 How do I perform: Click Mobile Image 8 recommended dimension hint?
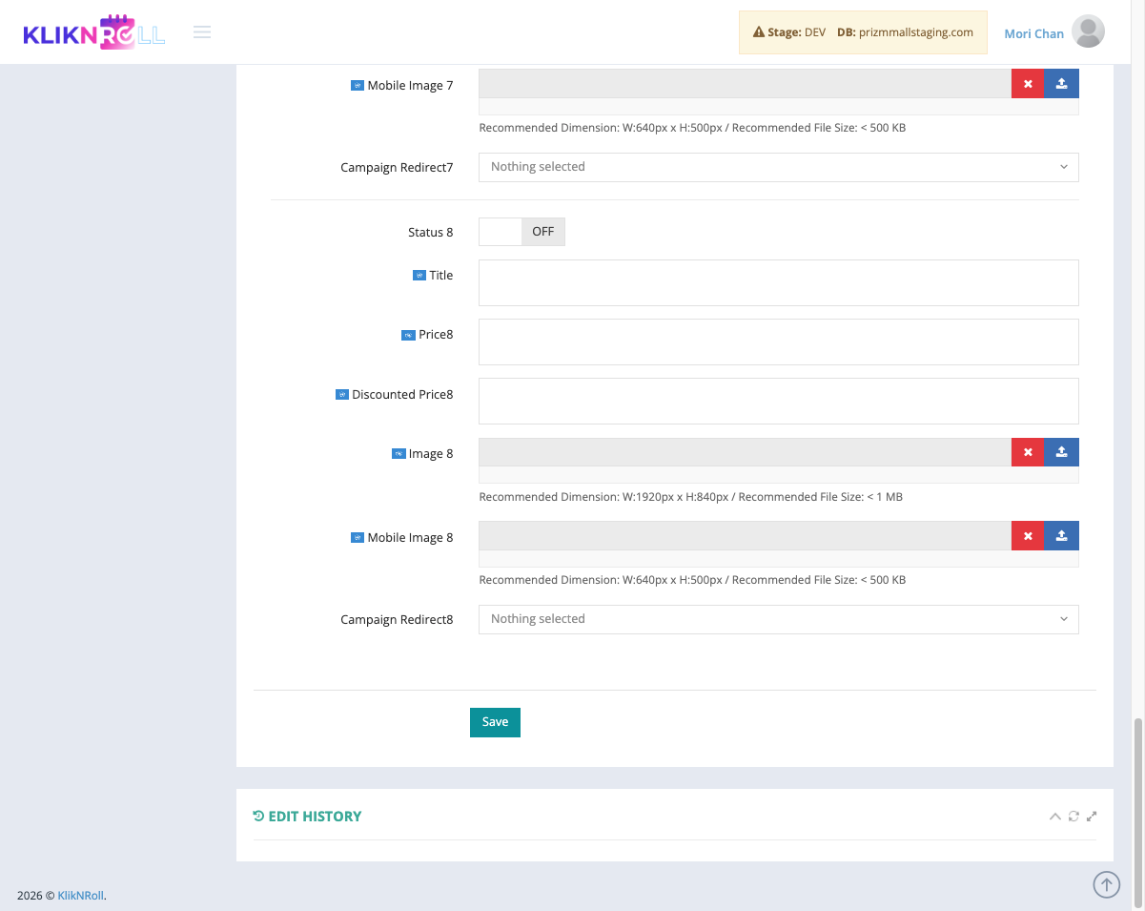[x=692, y=580]
